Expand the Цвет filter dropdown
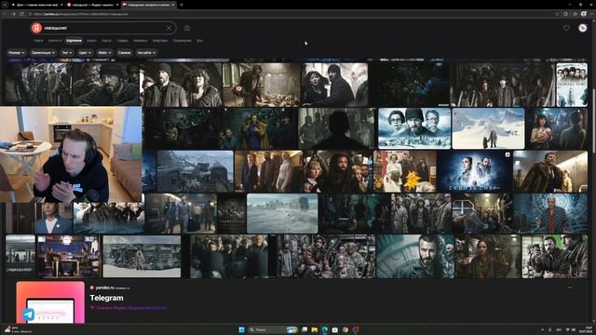Screen dimensions: 596x335 pos(85,53)
